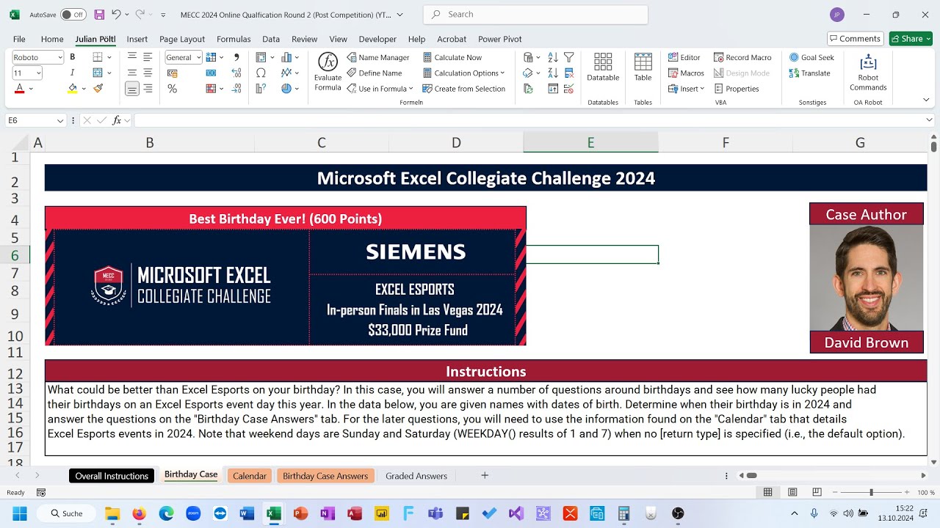Click Define Name
940x528 pixels.
point(375,73)
